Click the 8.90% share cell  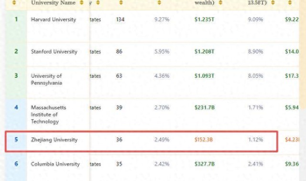pyautogui.click(x=255, y=52)
